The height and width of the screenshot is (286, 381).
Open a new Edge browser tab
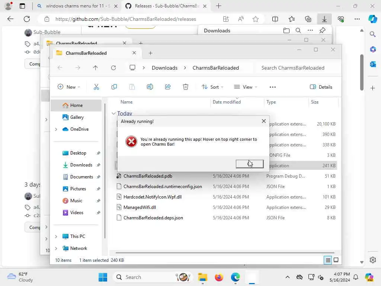pos(218,6)
